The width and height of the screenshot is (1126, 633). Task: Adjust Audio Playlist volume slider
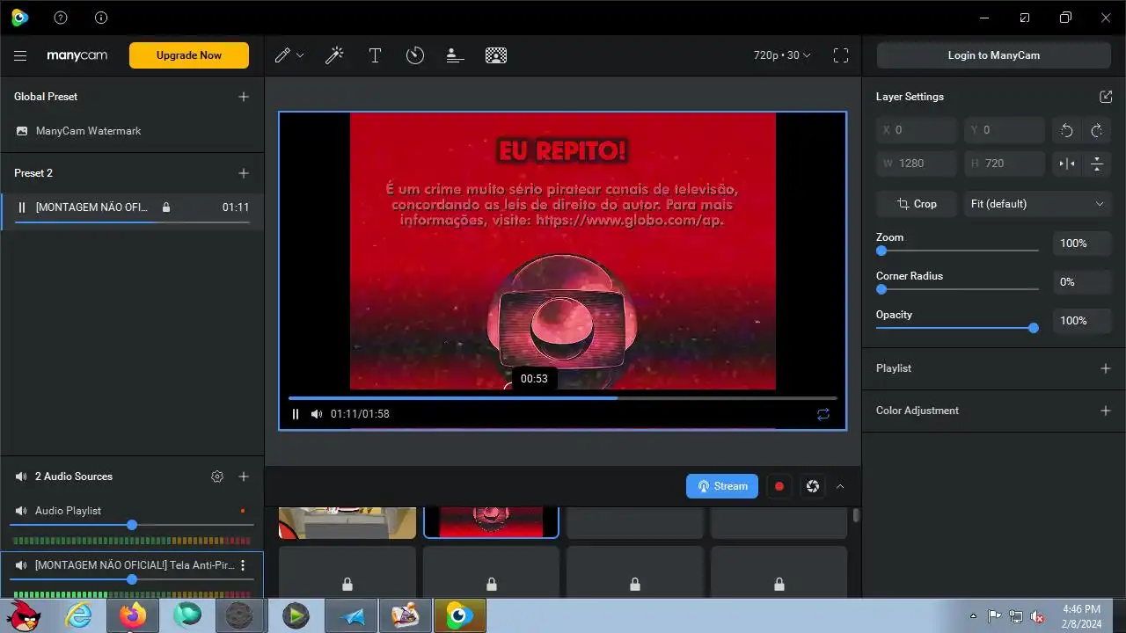pyautogui.click(x=132, y=525)
